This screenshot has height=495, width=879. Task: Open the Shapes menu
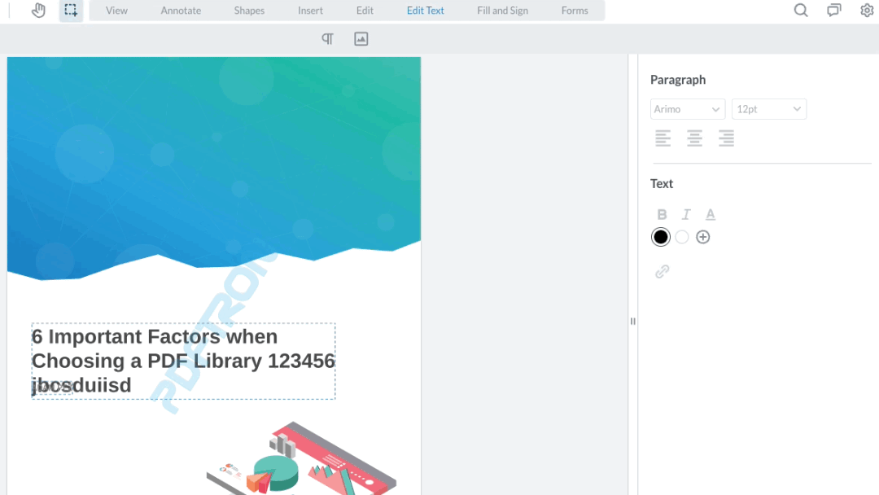[249, 10]
